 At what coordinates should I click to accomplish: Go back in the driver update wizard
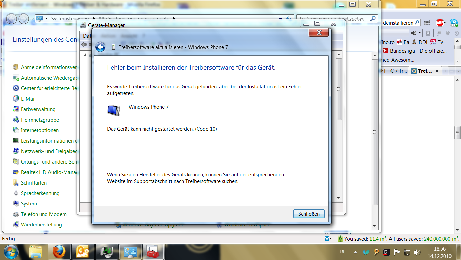point(100,47)
